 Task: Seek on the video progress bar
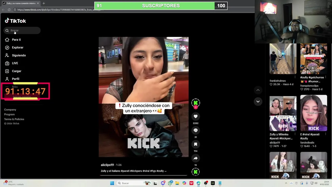pyautogui.click(x=143, y=175)
